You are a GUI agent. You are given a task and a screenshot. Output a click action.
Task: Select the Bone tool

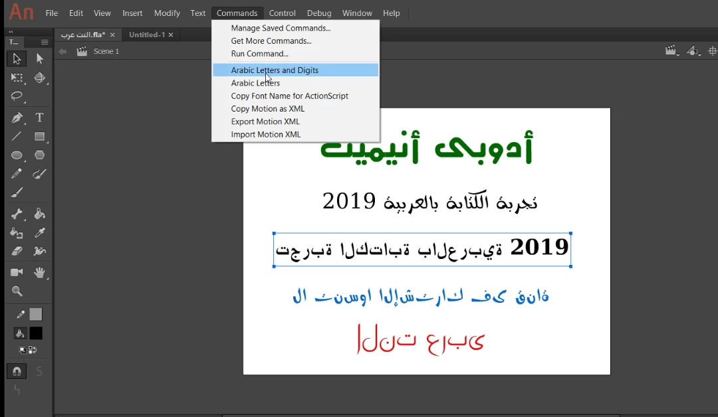[x=17, y=214]
